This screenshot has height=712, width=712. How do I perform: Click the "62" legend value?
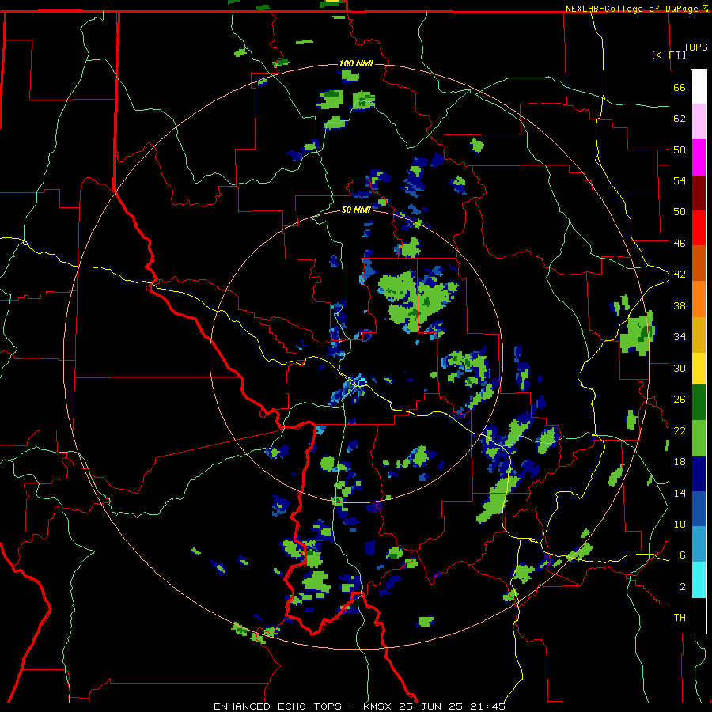click(680, 119)
